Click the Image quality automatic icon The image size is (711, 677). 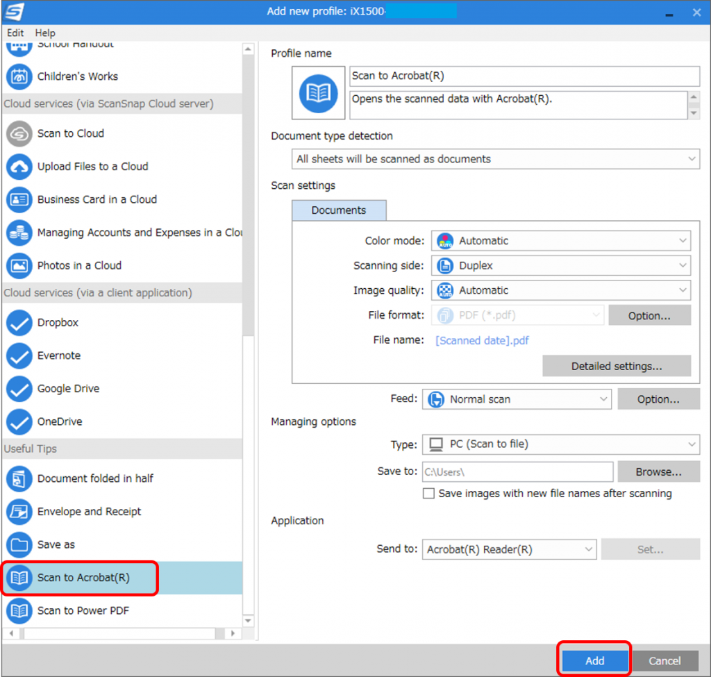coord(445,291)
